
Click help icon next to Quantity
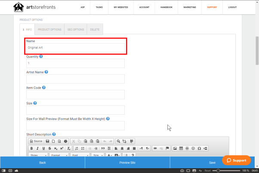pyautogui.click(x=41, y=57)
